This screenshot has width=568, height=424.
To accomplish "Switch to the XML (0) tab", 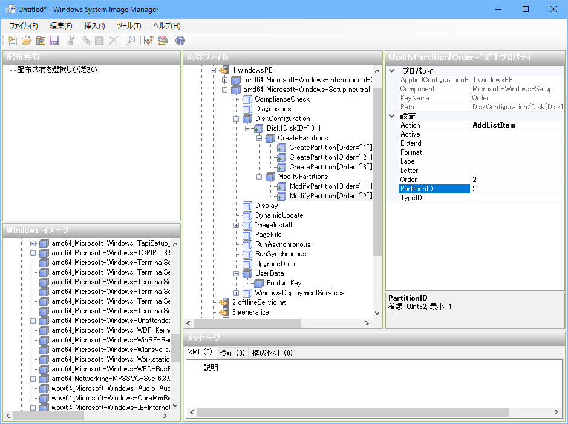I will click(200, 352).
